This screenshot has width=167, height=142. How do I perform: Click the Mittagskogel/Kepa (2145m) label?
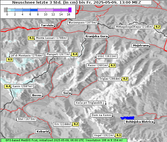tap(134, 27)
